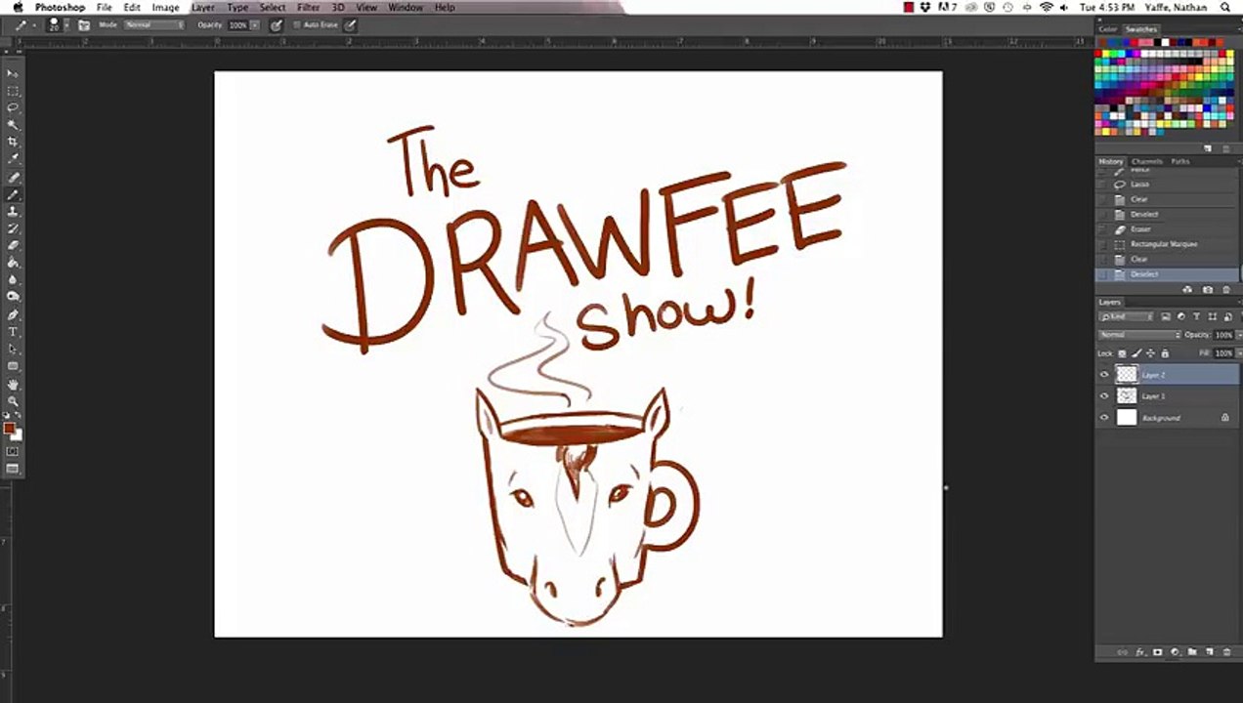
Task: Add layer mask icon
Action: click(x=1157, y=652)
